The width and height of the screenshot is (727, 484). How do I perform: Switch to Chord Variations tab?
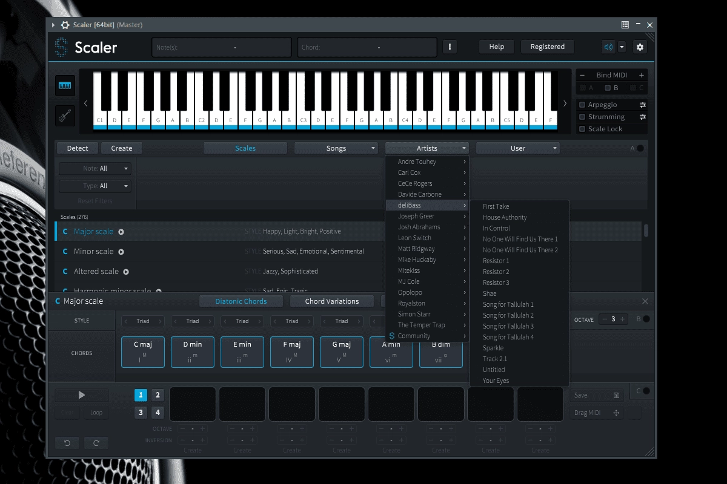pyautogui.click(x=332, y=301)
